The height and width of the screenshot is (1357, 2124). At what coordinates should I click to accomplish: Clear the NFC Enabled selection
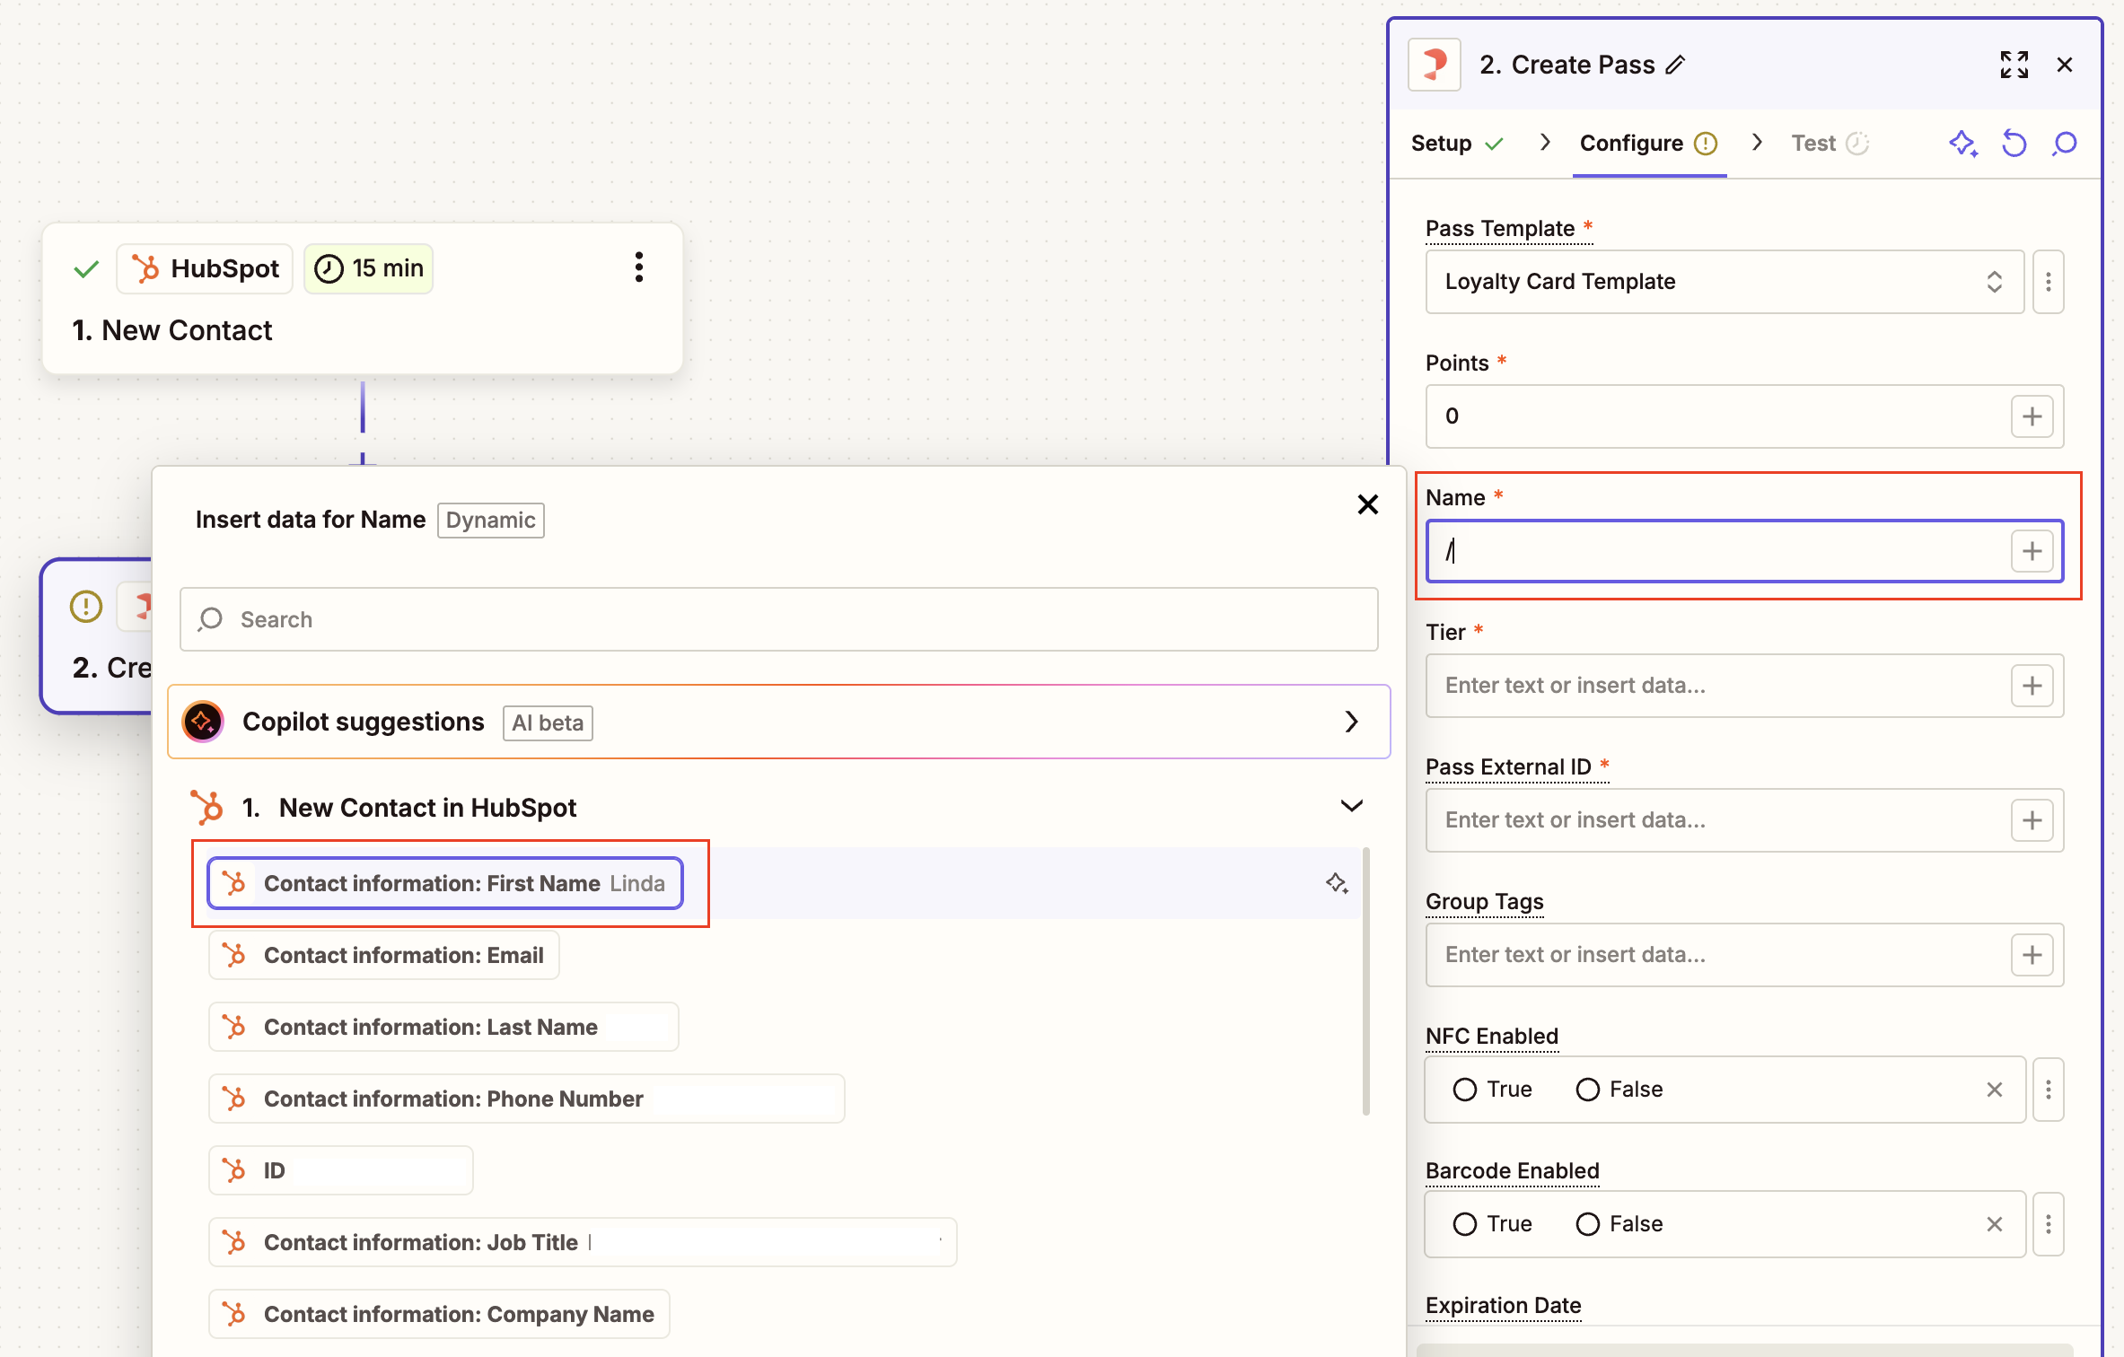1995,1090
